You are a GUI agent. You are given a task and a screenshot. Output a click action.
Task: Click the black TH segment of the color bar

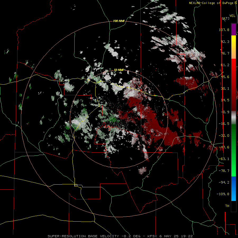pos(234,206)
